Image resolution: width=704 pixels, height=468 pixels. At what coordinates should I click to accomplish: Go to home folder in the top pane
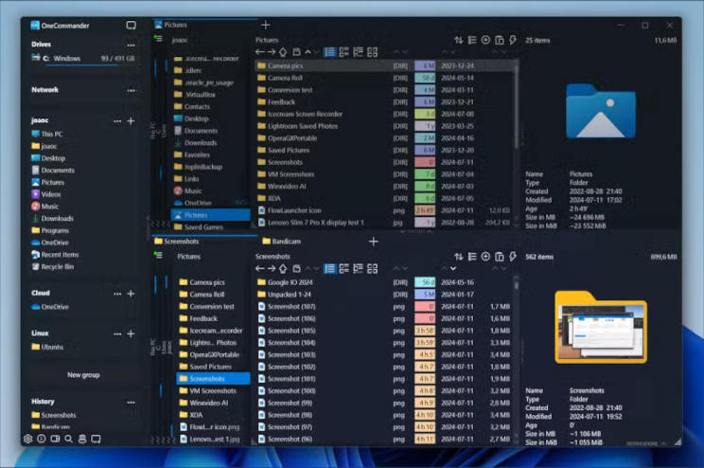283,53
